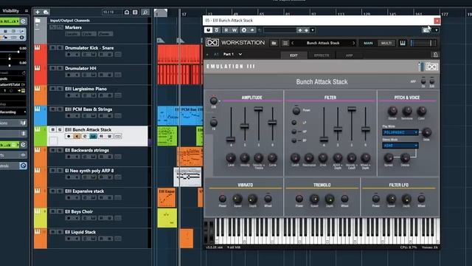The width and height of the screenshot is (472, 266).
Task: Toggle the keyboard display icon
Action: [x=403, y=43]
